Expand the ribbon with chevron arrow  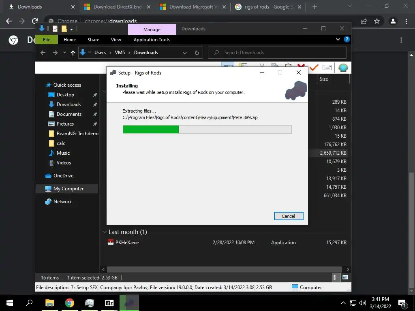[x=338, y=39]
